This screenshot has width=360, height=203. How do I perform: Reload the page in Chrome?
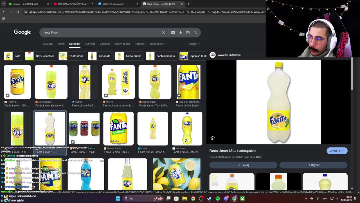point(17,12)
